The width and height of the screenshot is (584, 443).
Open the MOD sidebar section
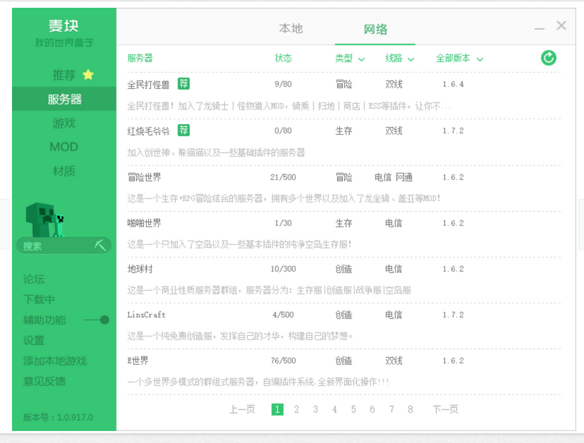63,146
